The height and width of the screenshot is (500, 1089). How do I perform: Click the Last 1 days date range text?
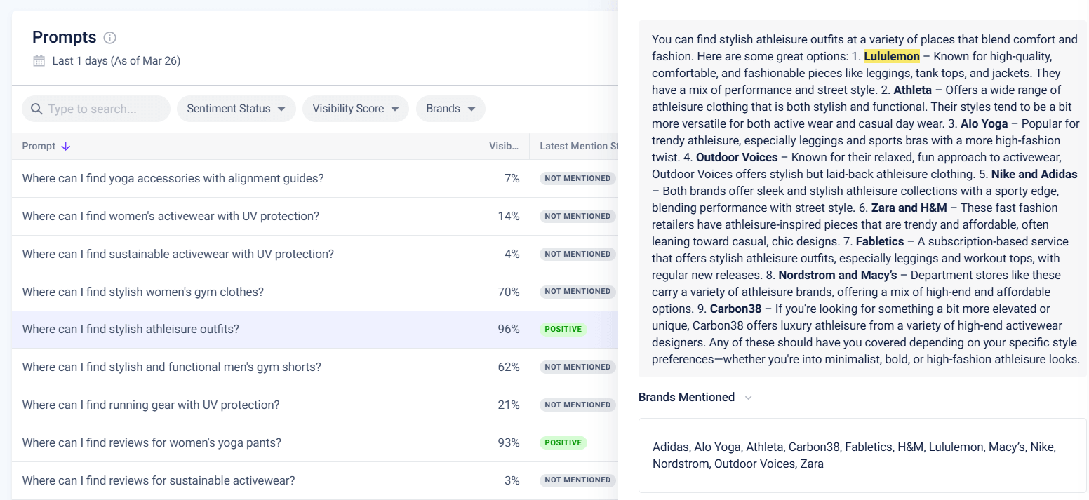point(116,61)
